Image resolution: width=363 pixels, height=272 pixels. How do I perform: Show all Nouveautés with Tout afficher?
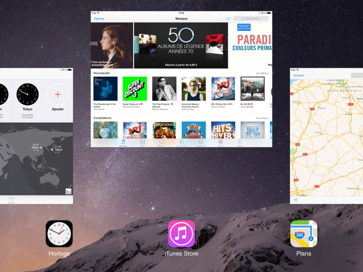coord(263,73)
